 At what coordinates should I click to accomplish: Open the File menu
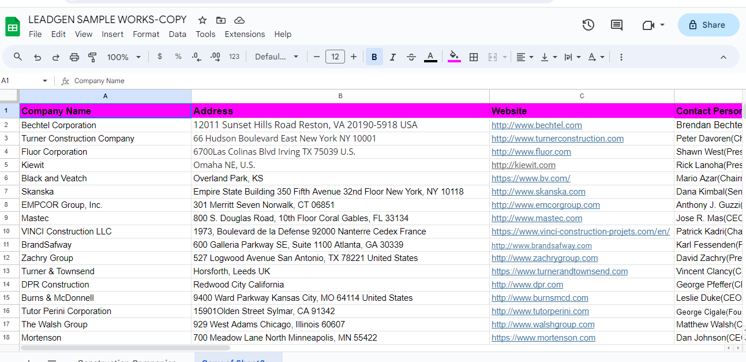pyautogui.click(x=35, y=34)
